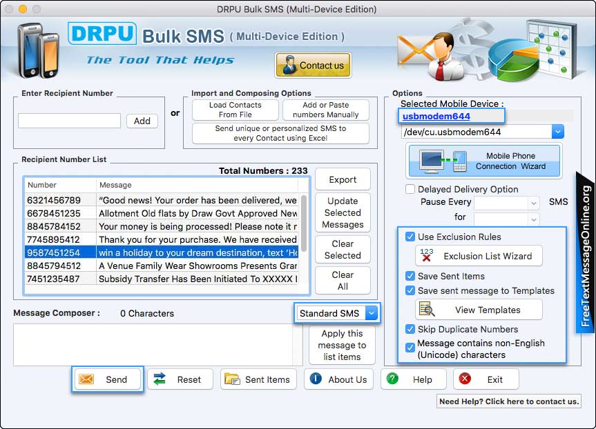596x429 pixels.
Task: Click the recipient list vertical scrollbar
Action: point(304,223)
